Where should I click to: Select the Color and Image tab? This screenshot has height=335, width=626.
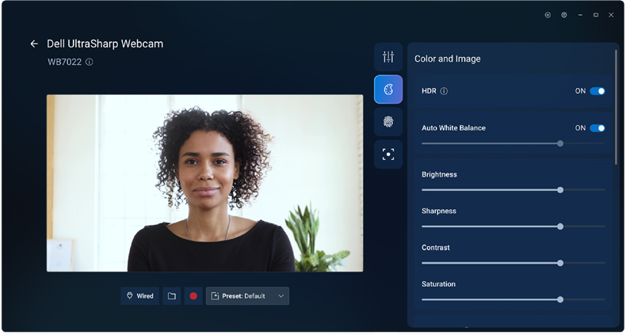point(388,89)
